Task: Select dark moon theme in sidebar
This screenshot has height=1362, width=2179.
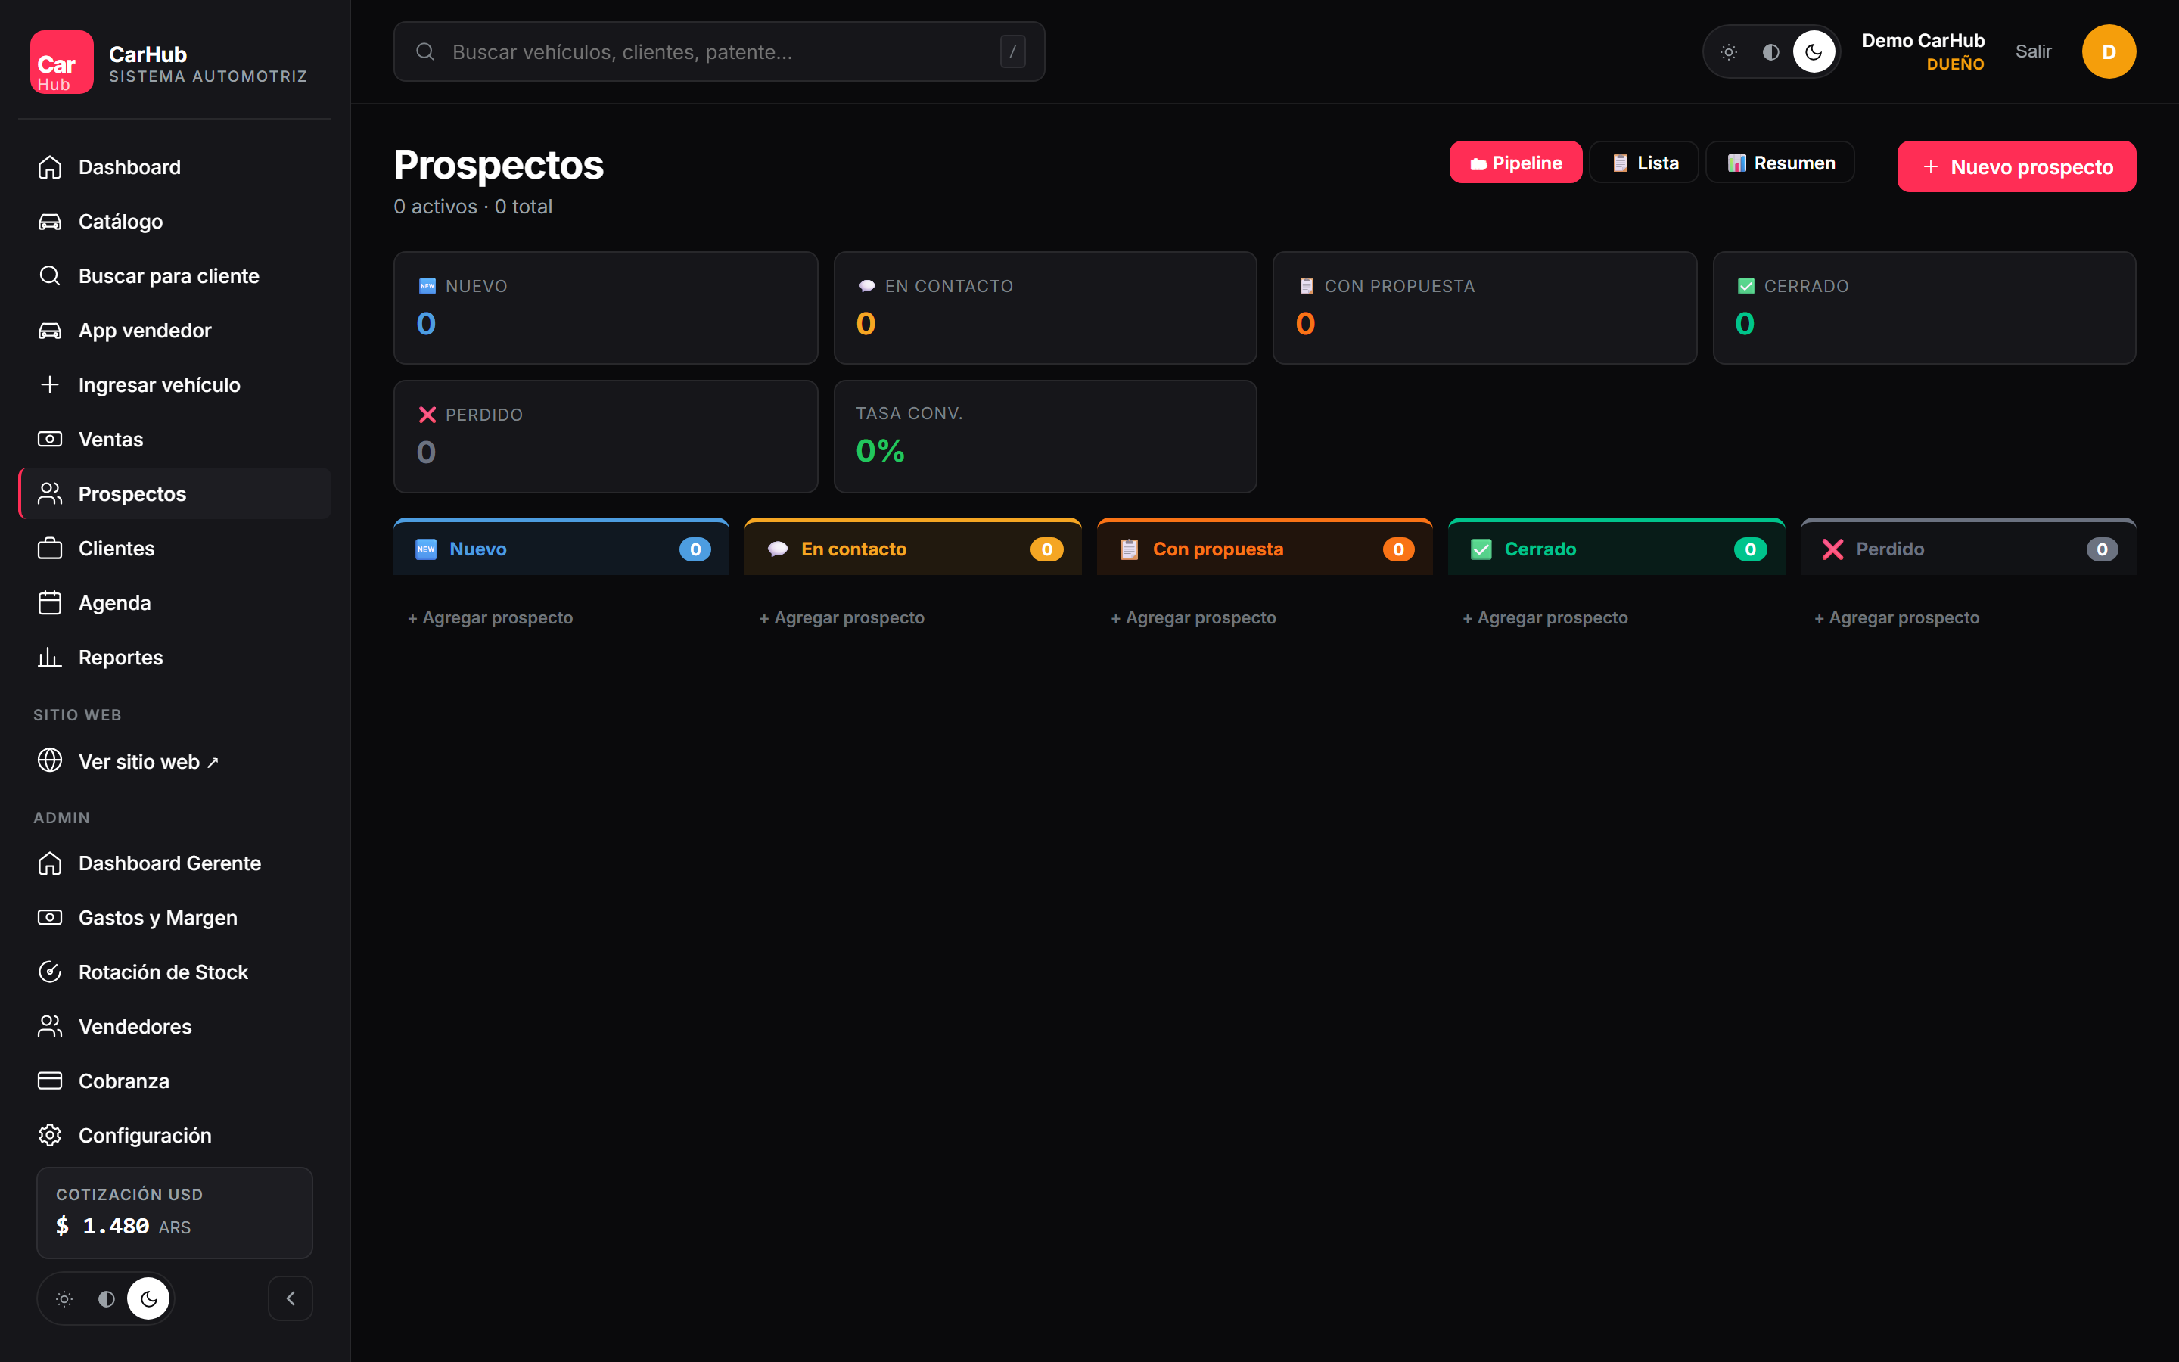Action: point(148,1299)
